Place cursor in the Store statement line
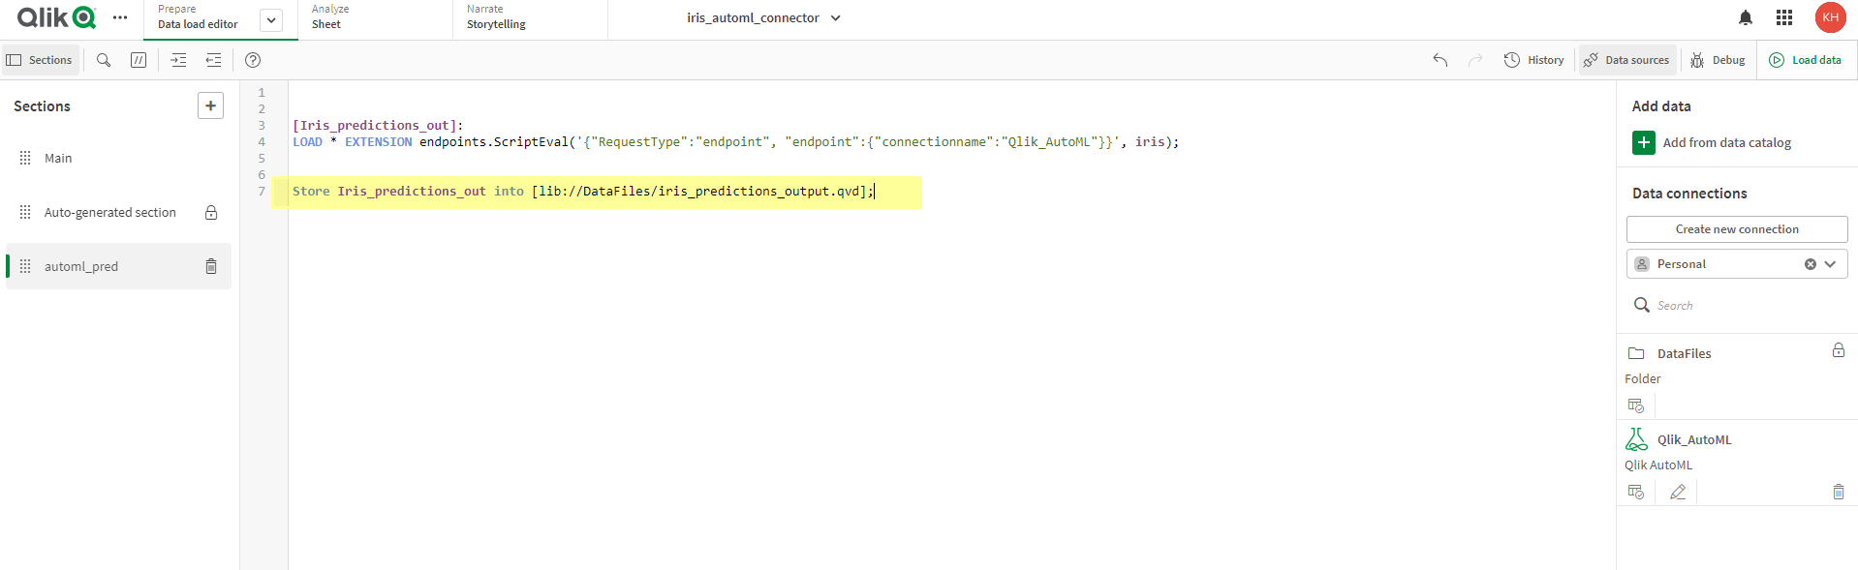Screen dimensions: 1858x570 583,191
